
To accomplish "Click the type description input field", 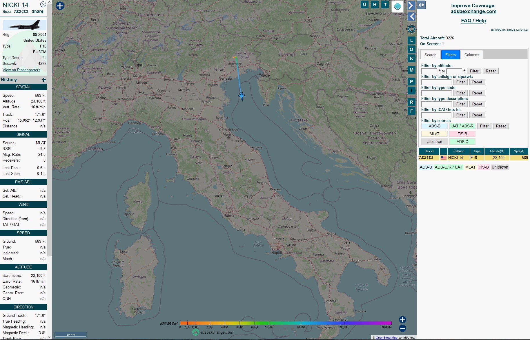I will coord(436,104).
